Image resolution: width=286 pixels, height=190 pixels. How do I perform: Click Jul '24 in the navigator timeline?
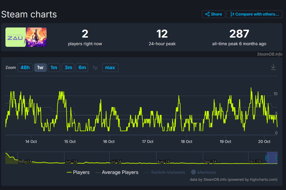click(116, 162)
